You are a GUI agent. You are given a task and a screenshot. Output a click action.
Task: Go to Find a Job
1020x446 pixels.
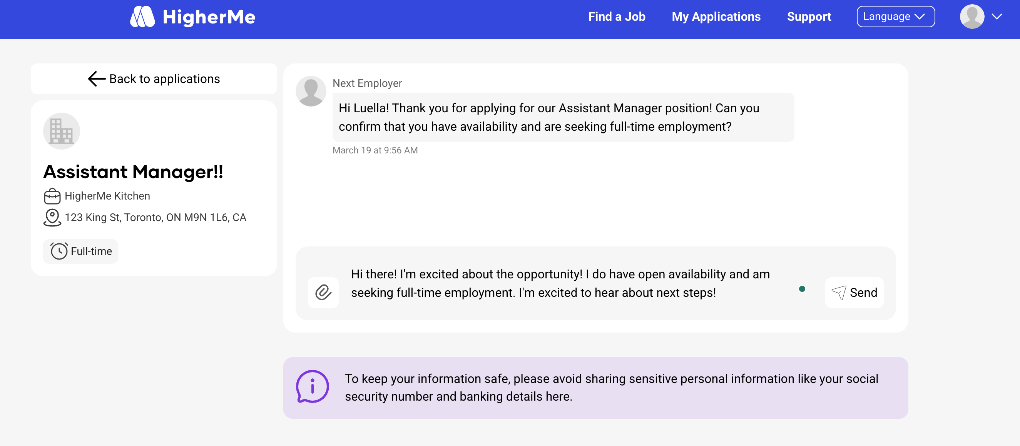[x=617, y=17]
